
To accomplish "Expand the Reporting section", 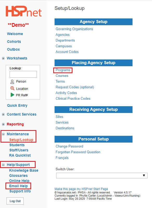I will [x=3, y=124].
